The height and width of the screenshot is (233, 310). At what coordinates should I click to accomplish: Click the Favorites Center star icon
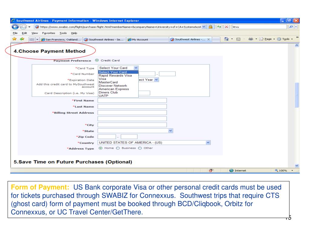click(15, 39)
